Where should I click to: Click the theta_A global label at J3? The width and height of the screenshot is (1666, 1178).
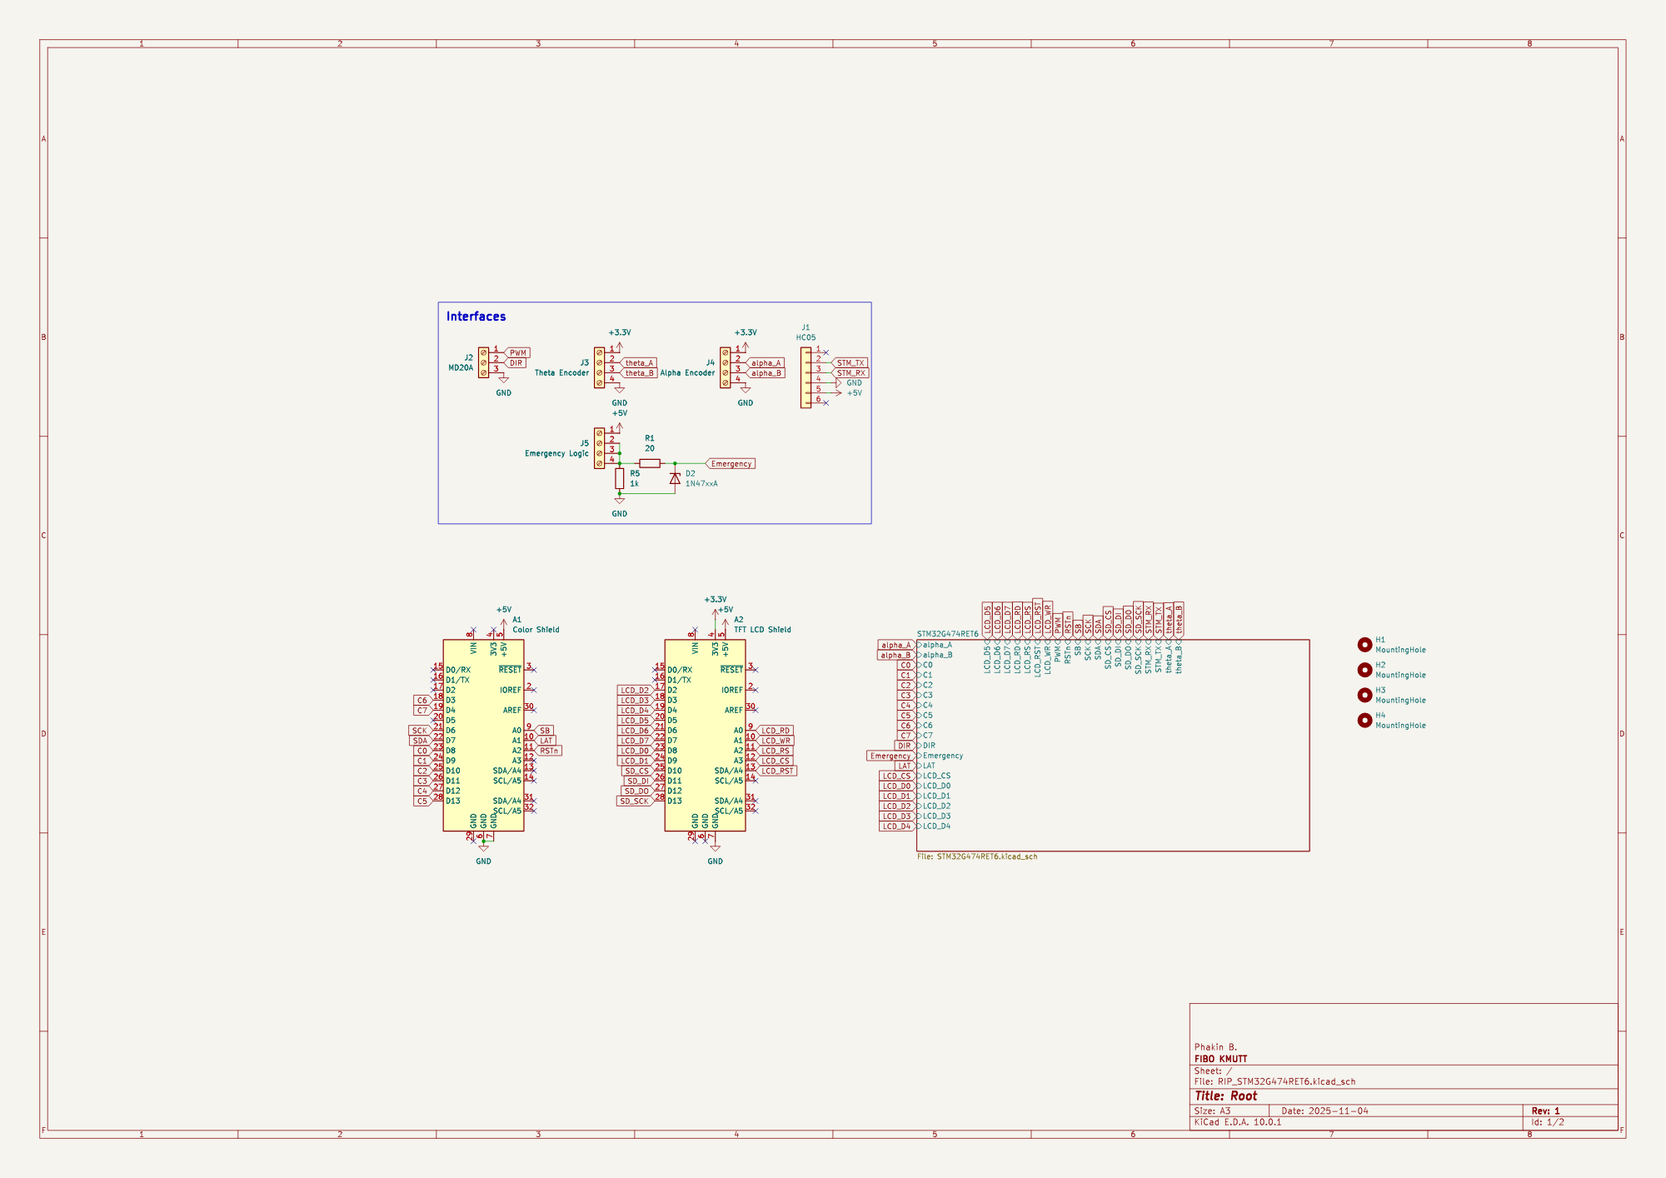point(639,362)
